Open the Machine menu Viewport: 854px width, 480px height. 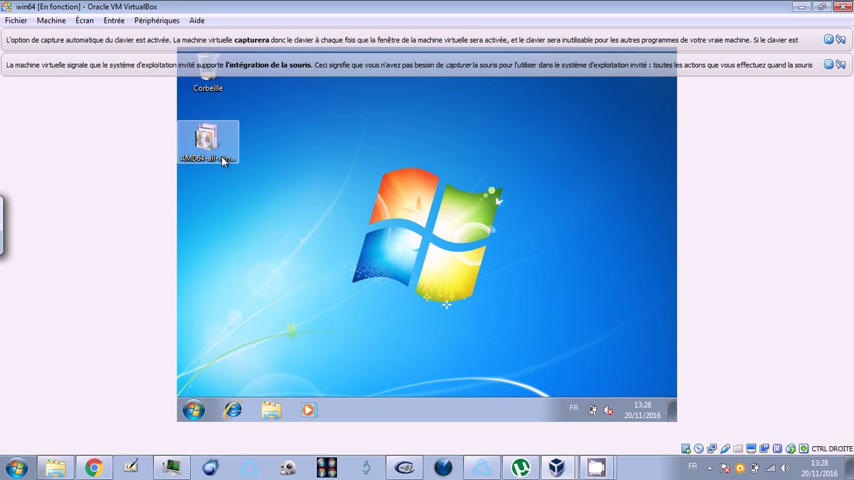[x=51, y=21]
